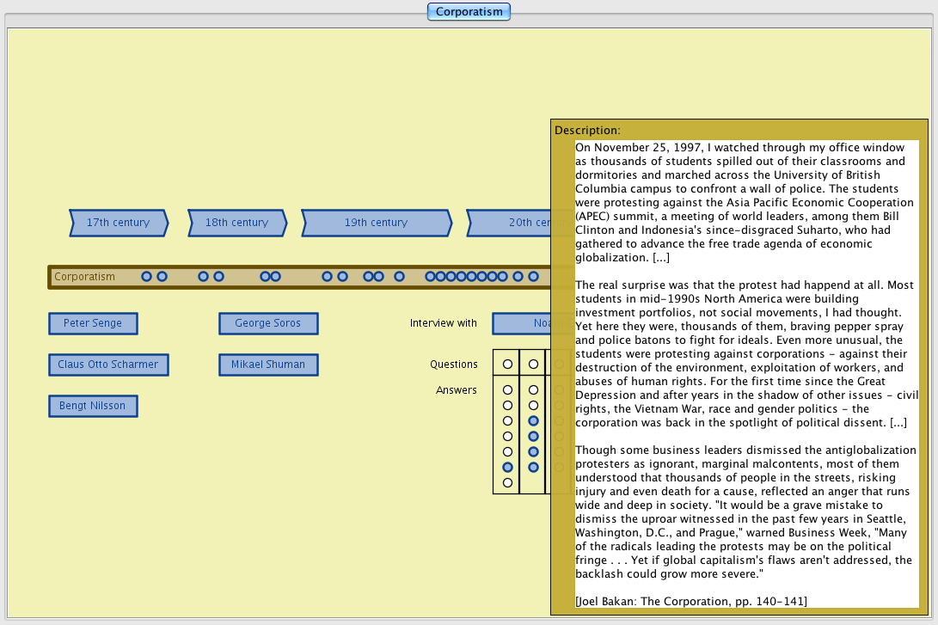
Task: Click the first marker on the Corporatism timeline
Action: 146,277
